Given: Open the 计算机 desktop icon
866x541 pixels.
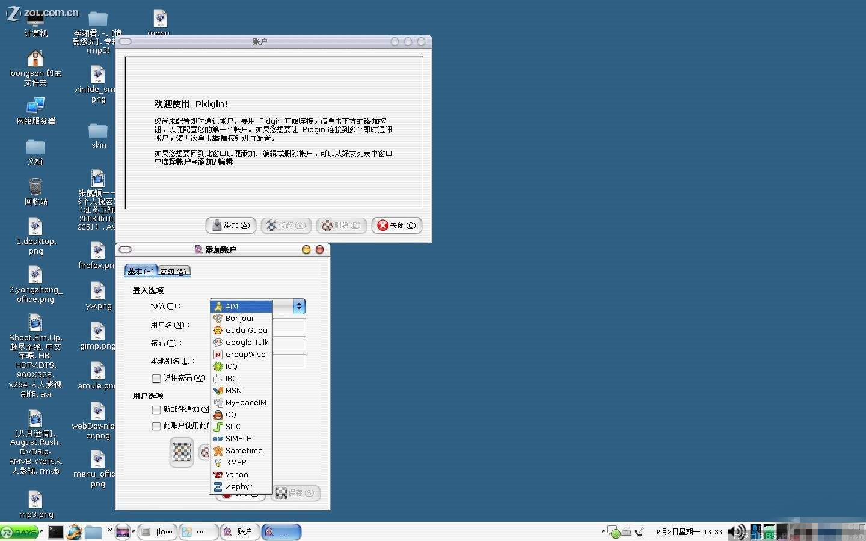Looking at the screenshot, I should click(35, 24).
